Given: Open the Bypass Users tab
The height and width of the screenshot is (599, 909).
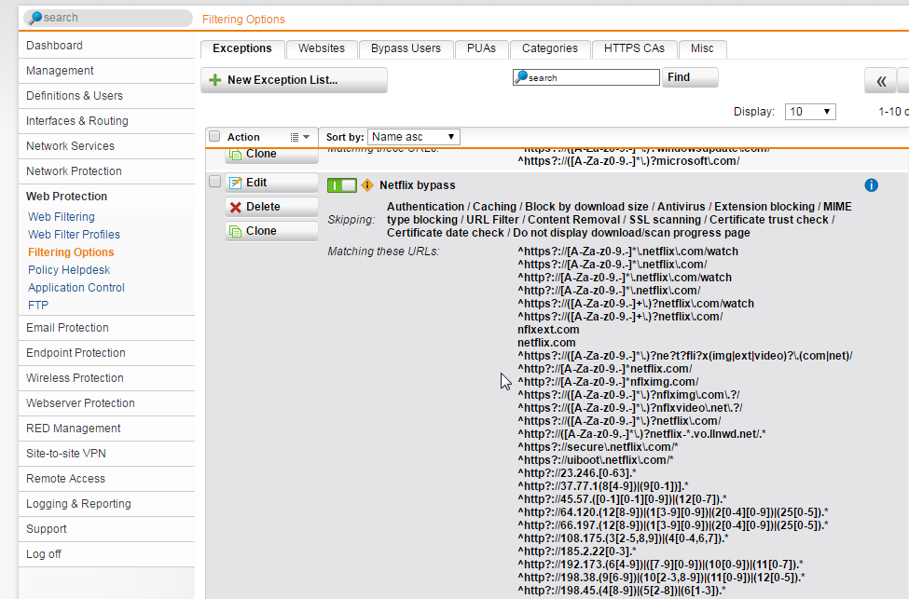Looking at the screenshot, I should tap(406, 48).
